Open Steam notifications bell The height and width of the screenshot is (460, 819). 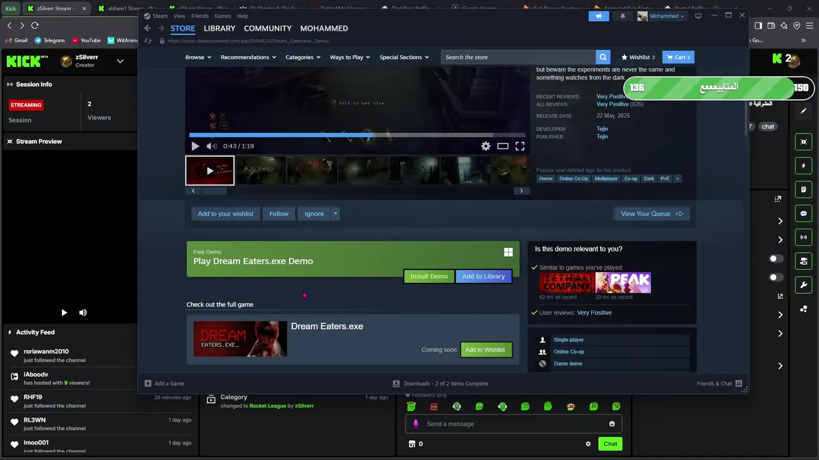tap(623, 16)
